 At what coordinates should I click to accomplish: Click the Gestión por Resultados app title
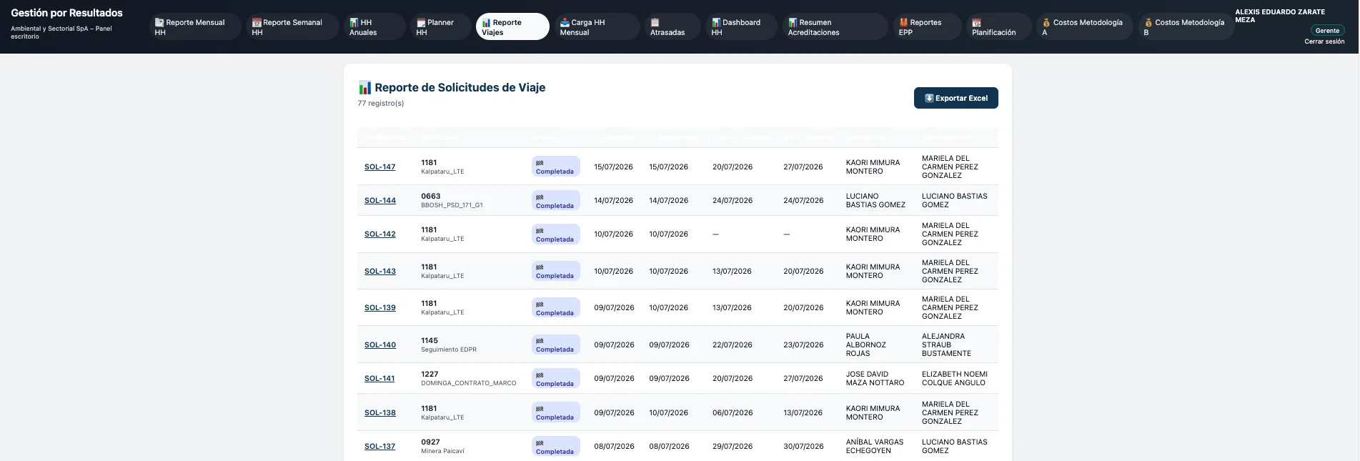[x=66, y=13]
